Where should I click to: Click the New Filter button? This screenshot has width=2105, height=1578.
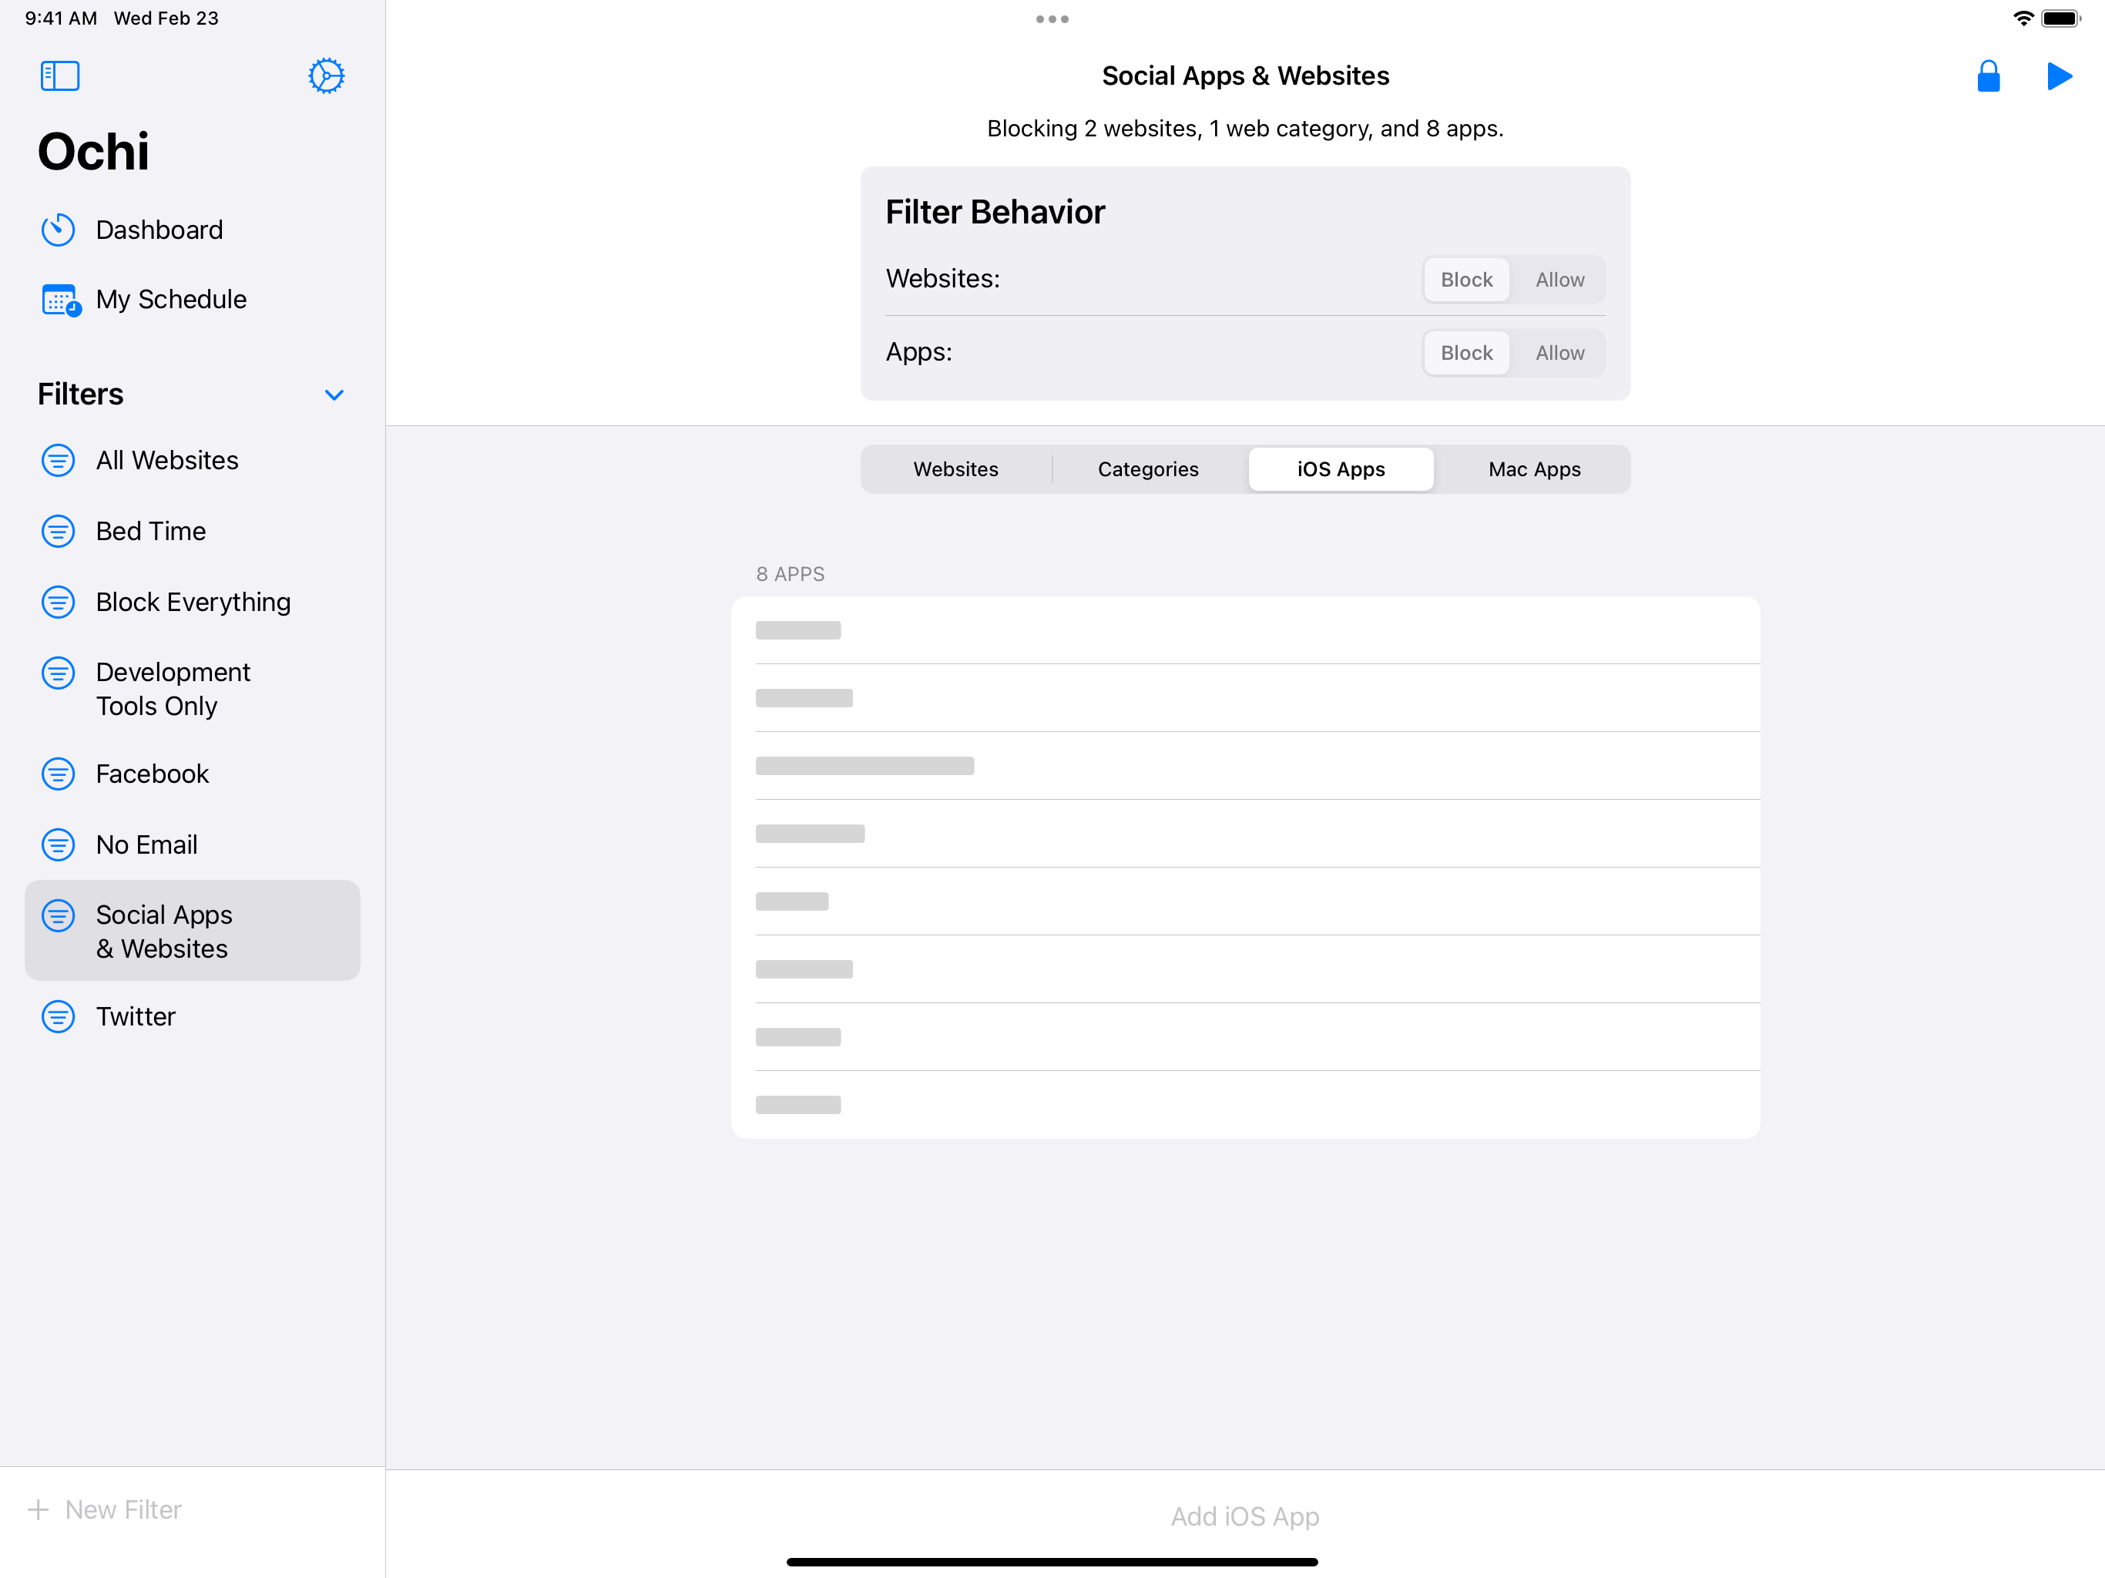(106, 1509)
